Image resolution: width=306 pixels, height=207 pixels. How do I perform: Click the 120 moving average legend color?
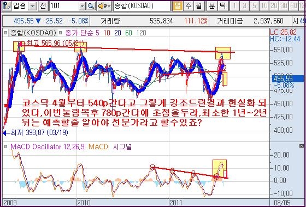click(142, 33)
